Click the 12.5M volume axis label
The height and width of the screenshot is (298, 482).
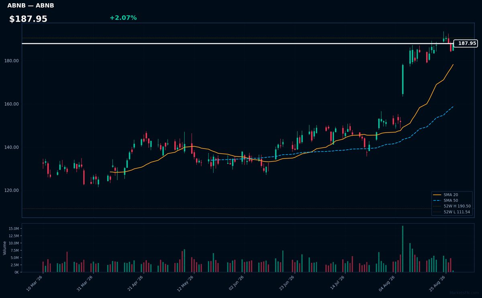(x=13, y=236)
